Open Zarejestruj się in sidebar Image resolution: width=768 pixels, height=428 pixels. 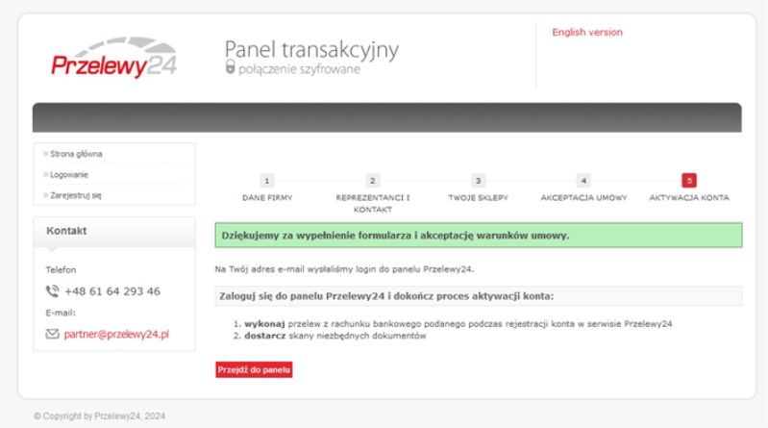pos(75,195)
